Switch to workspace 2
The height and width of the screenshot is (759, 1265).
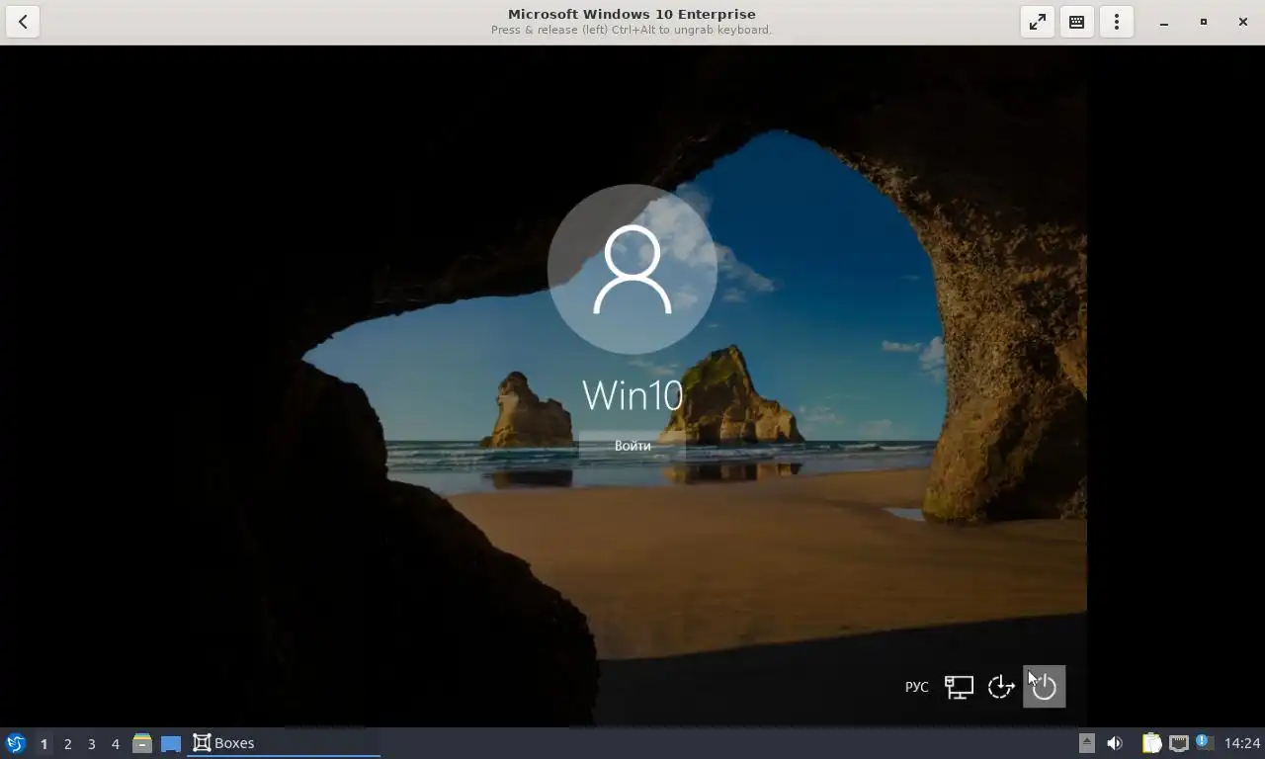(x=67, y=743)
